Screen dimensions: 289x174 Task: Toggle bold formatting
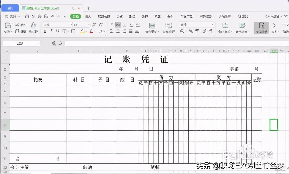(x=45, y=31)
